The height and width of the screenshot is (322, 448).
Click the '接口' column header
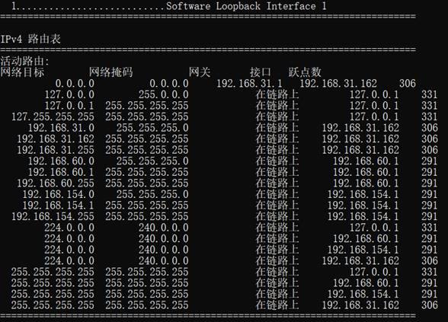(x=261, y=72)
